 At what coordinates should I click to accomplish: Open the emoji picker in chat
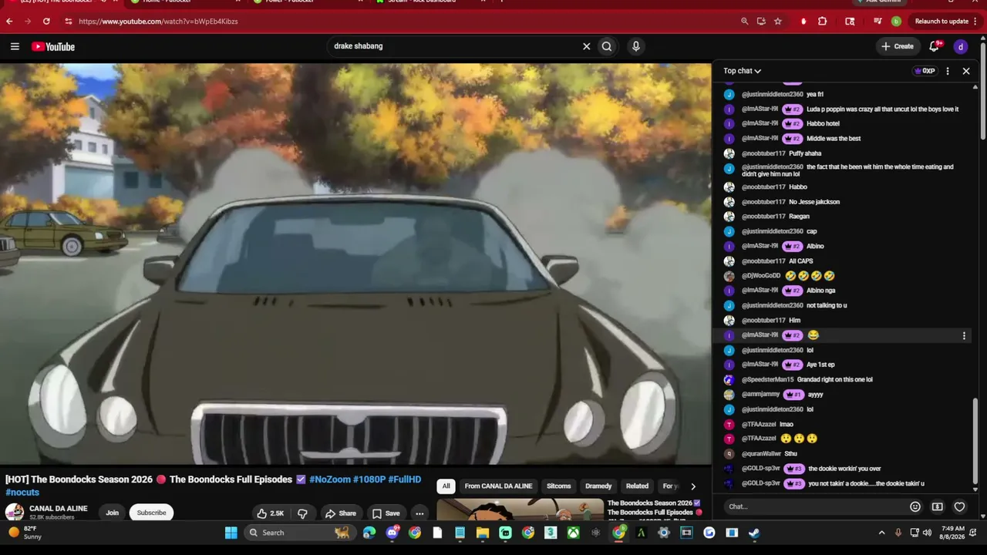pyautogui.click(x=915, y=506)
